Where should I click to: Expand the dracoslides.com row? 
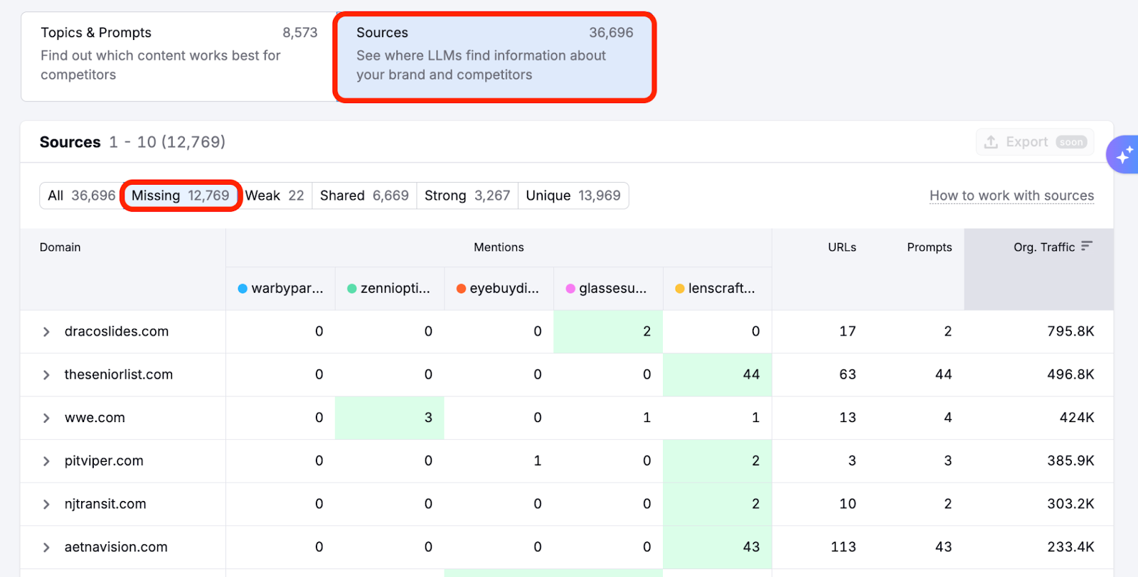click(x=46, y=332)
